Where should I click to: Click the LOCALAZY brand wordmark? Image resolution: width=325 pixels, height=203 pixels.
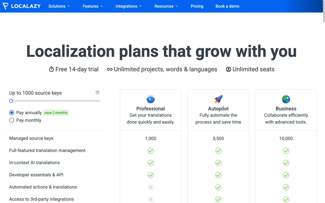tap(26, 6)
